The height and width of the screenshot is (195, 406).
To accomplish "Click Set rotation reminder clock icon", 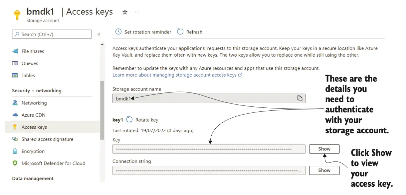I will [x=118, y=32].
